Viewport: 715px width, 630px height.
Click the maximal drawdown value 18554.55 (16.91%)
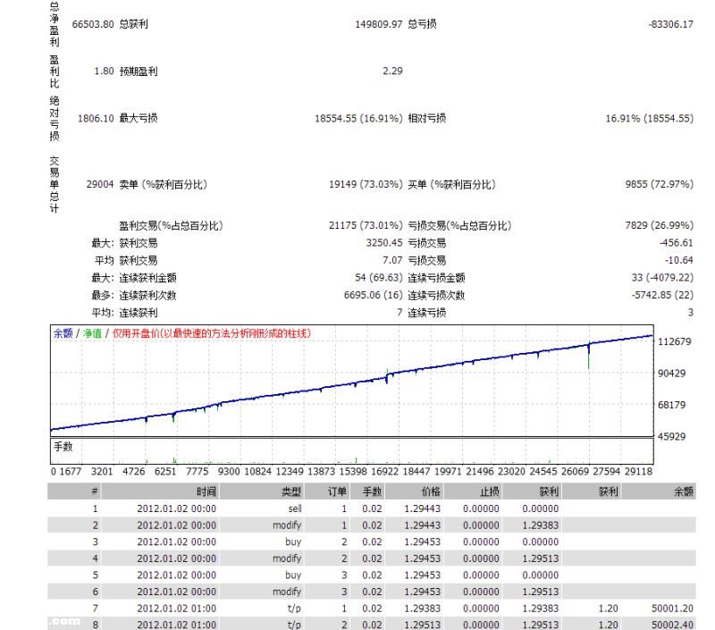pyautogui.click(x=358, y=119)
